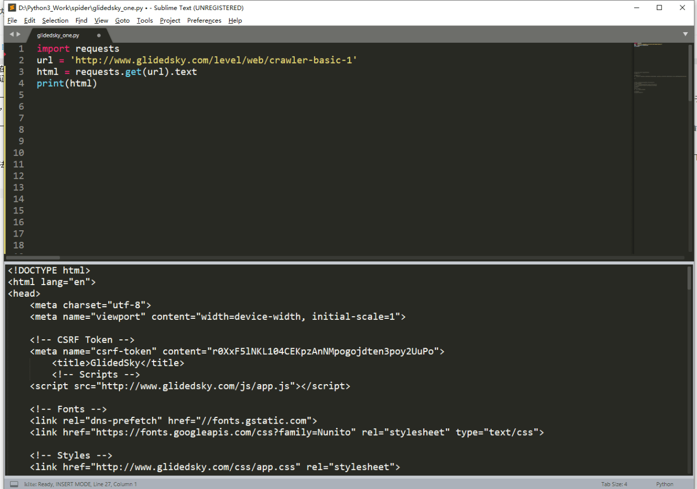Click line number 1 in gutter

pos(21,48)
